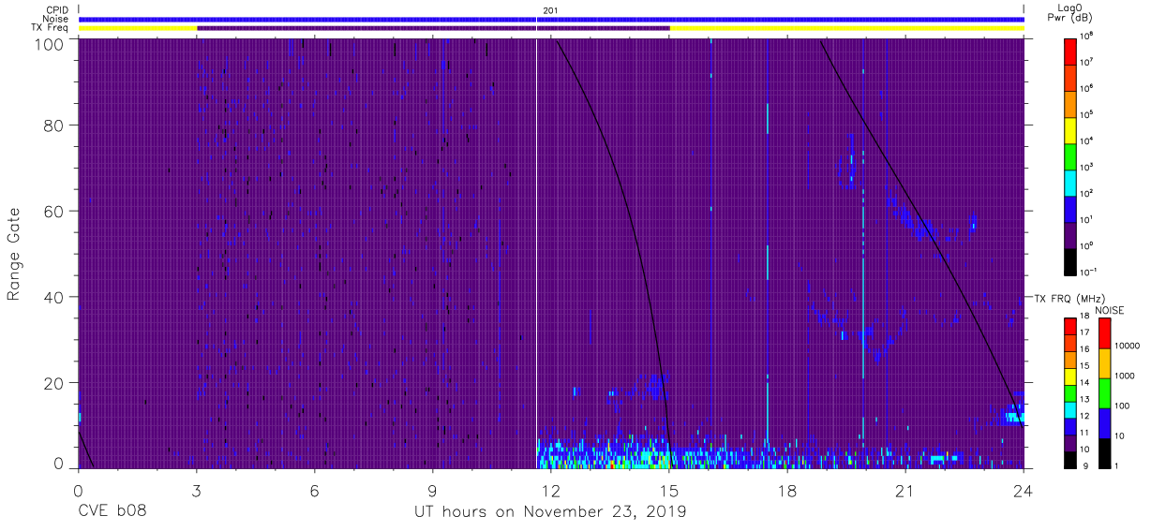This screenshot has height=531, width=1151.
Task: Click the red top segment of NOISE colorbar
Action: (1104, 332)
